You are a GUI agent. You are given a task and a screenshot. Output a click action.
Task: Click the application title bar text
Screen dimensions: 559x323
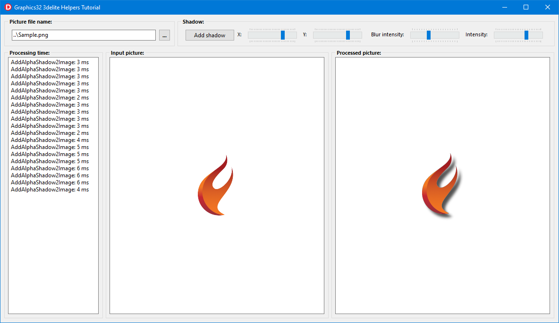[57, 7]
